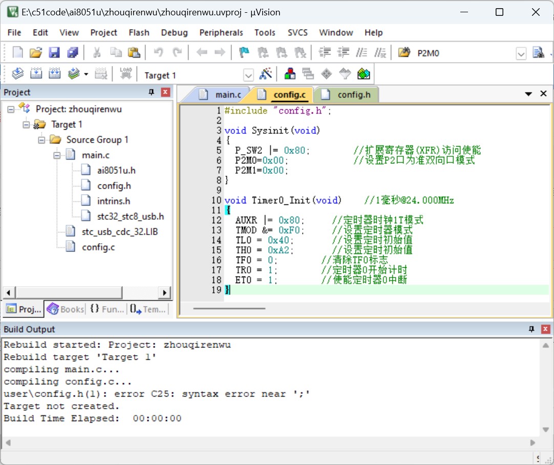
Task: Rebuild all target files icon
Action: pyautogui.click(x=54, y=74)
